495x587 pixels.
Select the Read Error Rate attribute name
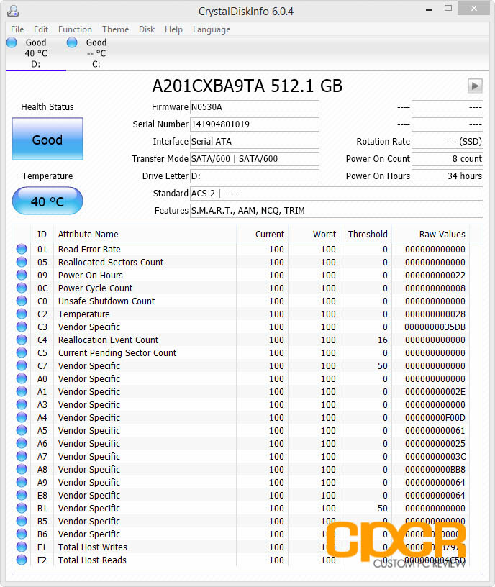[x=89, y=250]
